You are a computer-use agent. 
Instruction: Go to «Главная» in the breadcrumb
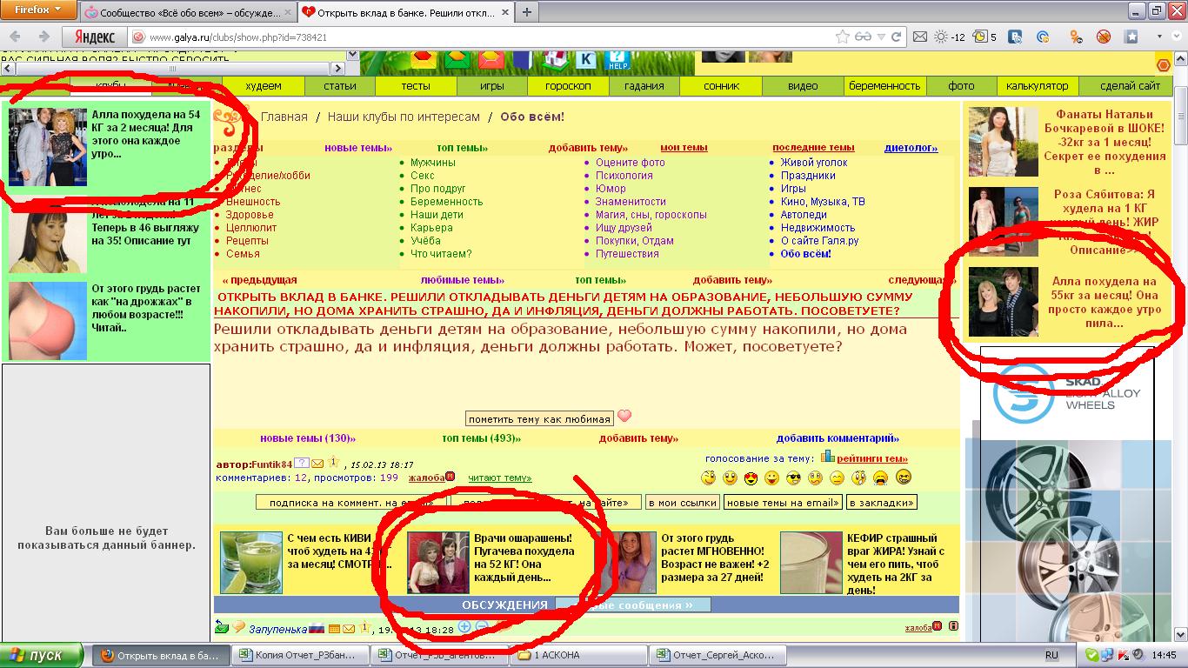pos(284,117)
